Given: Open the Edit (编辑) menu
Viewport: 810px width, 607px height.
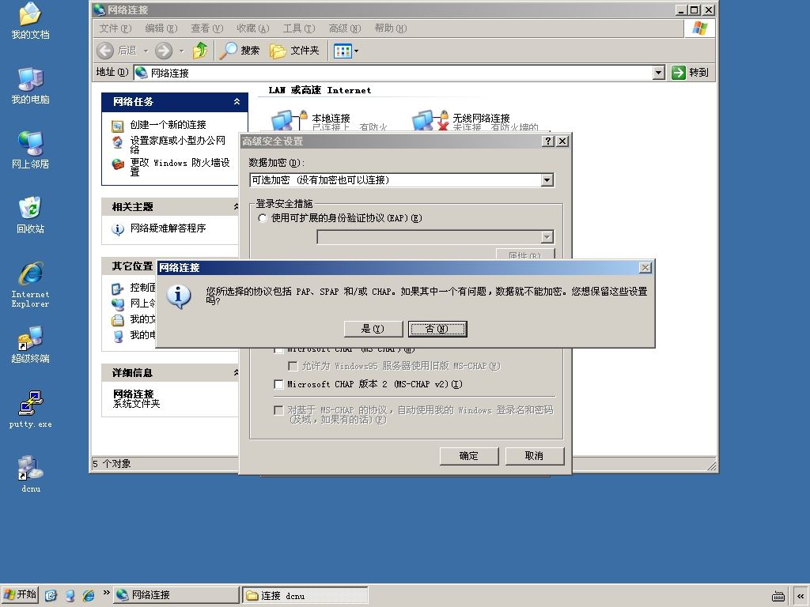Looking at the screenshot, I should 161,28.
